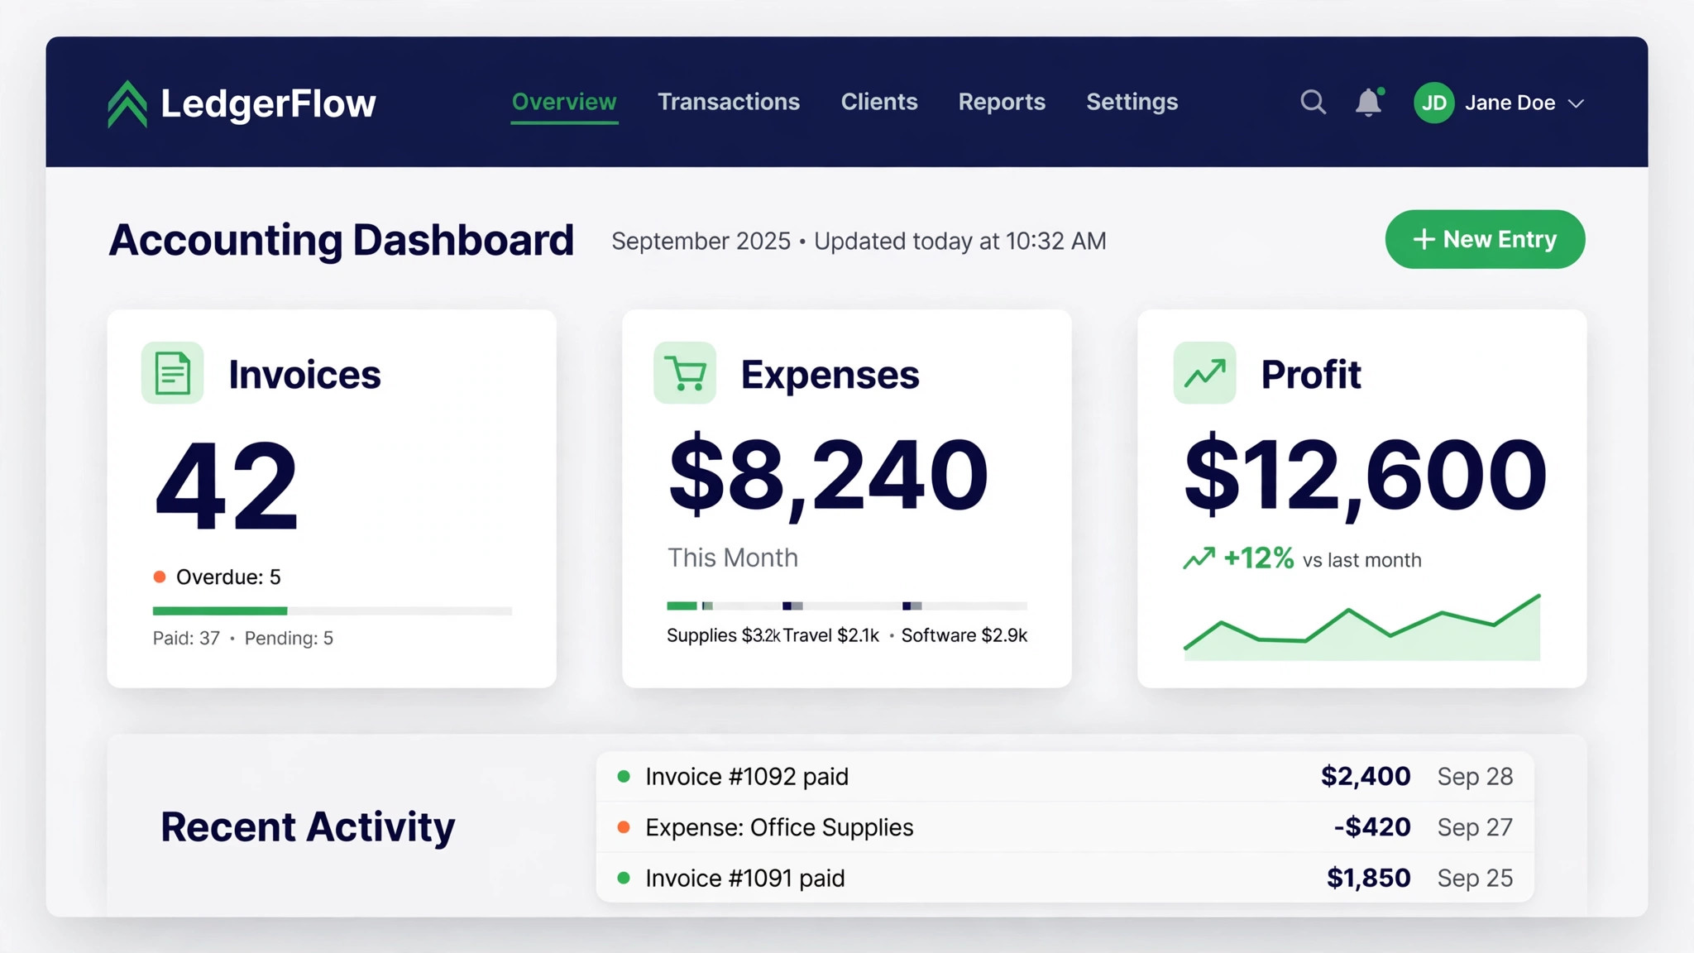Viewport: 1694px width, 953px height.
Task: Switch to the Overview tab
Action: click(564, 102)
